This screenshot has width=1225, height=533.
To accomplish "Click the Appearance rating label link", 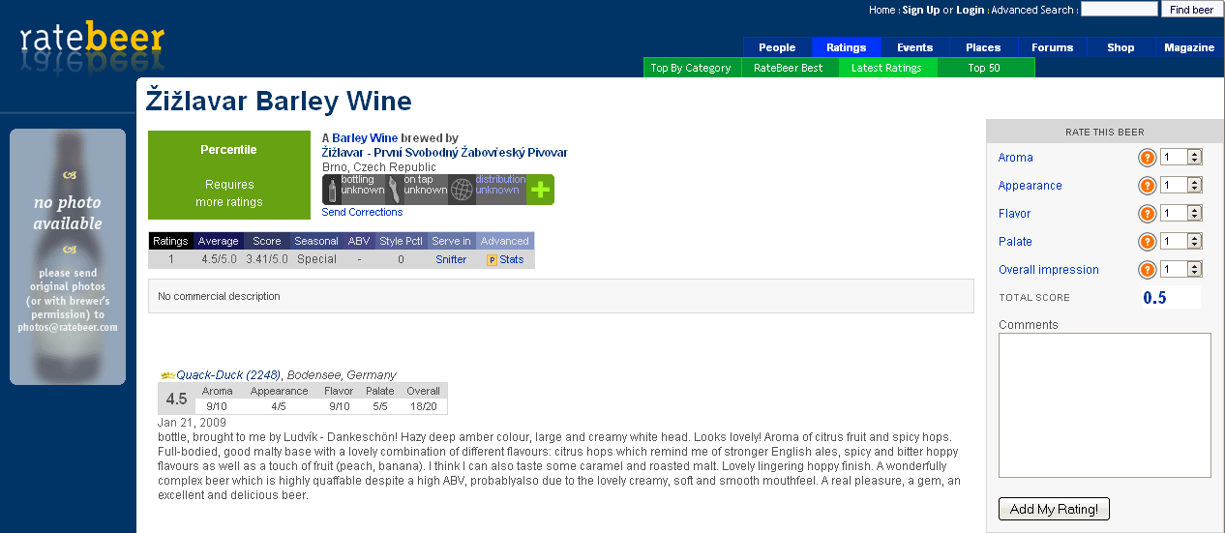I will [1031, 186].
